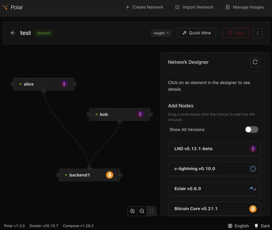Viewport: 272px width, 230px height.
Task: Click the back arrow next to test
Action: pos(13,33)
